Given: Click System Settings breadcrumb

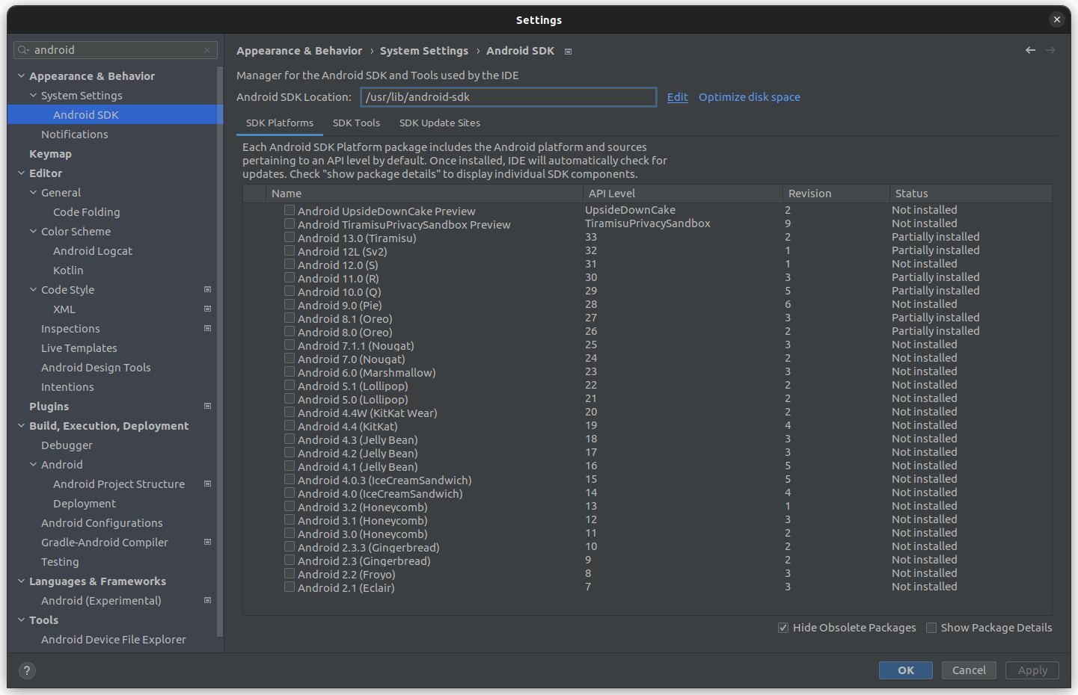Looking at the screenshot, I should click(x=424, y=51).
